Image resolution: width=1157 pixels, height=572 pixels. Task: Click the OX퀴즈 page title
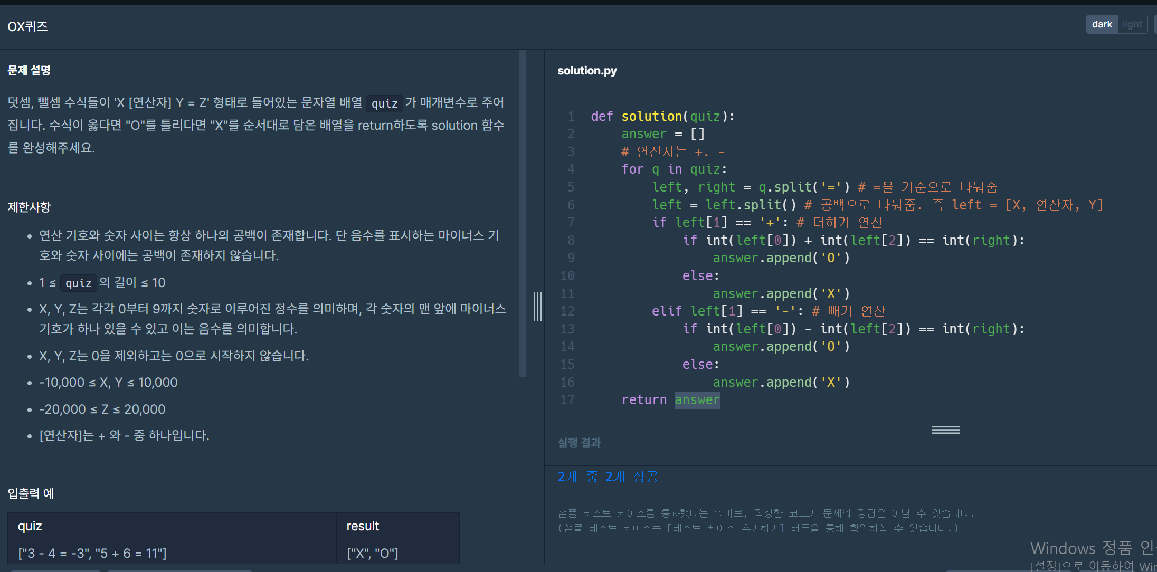click(27, 26)
